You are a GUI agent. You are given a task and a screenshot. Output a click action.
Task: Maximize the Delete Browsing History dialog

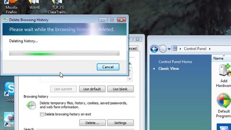pos(112,20)
